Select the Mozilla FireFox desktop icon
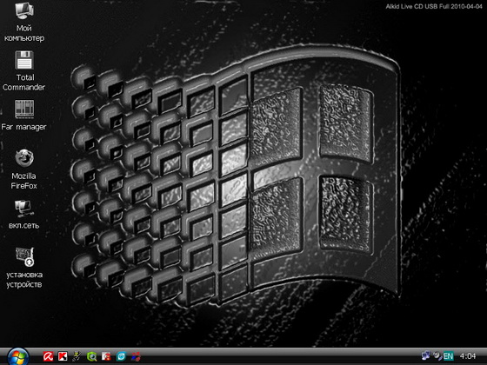This screenshot has height=365, width=487. (x=24, y=157)
